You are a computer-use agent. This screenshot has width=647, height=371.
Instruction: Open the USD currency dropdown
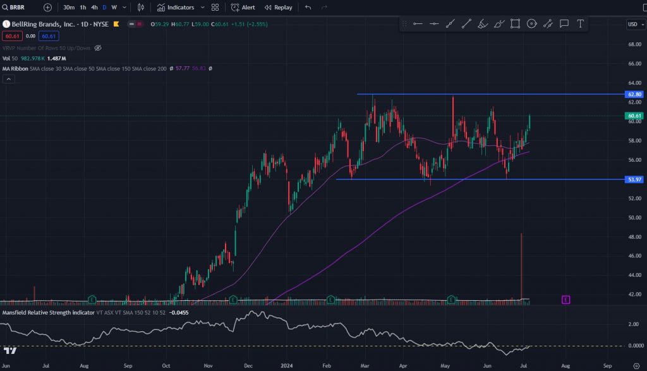click(x=633, y=24)
